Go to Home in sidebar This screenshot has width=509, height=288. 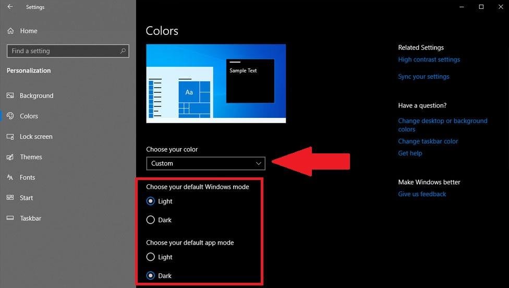pos(29,31)
